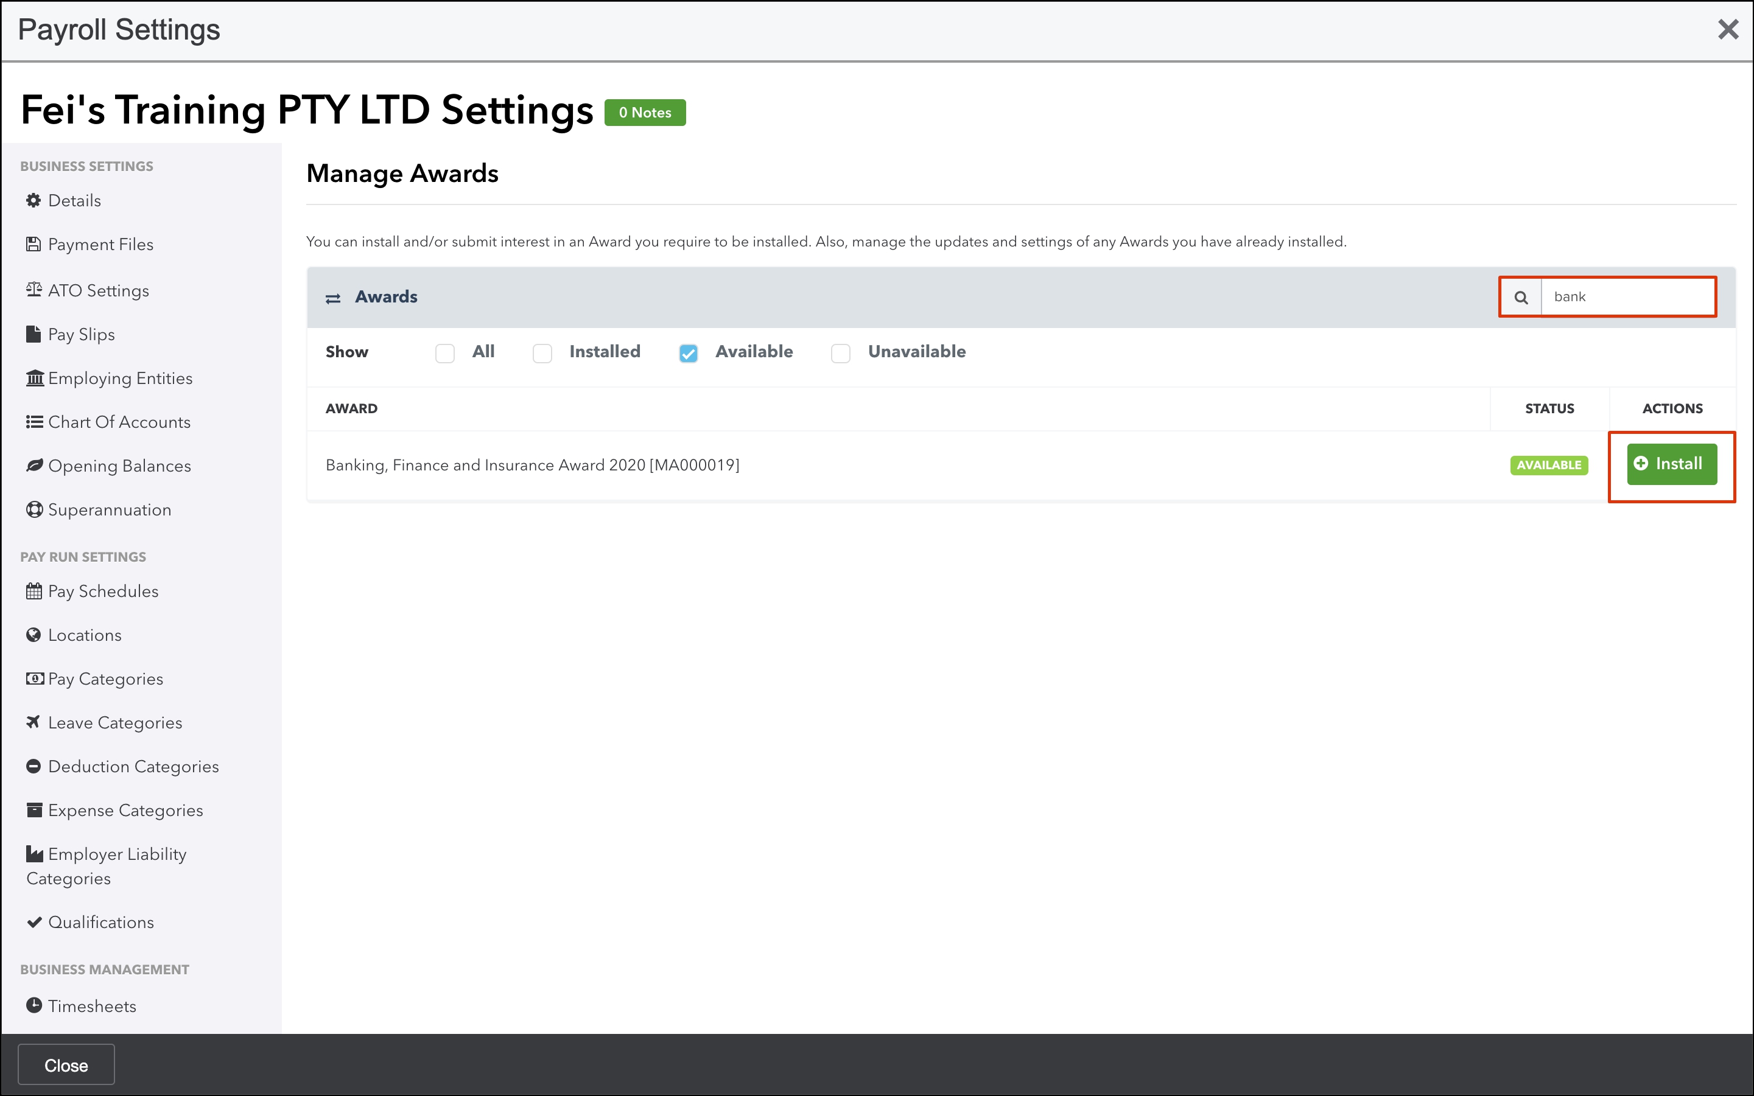
Task: Tick the Unavailable filter checkbox
Action: [840, 353]
